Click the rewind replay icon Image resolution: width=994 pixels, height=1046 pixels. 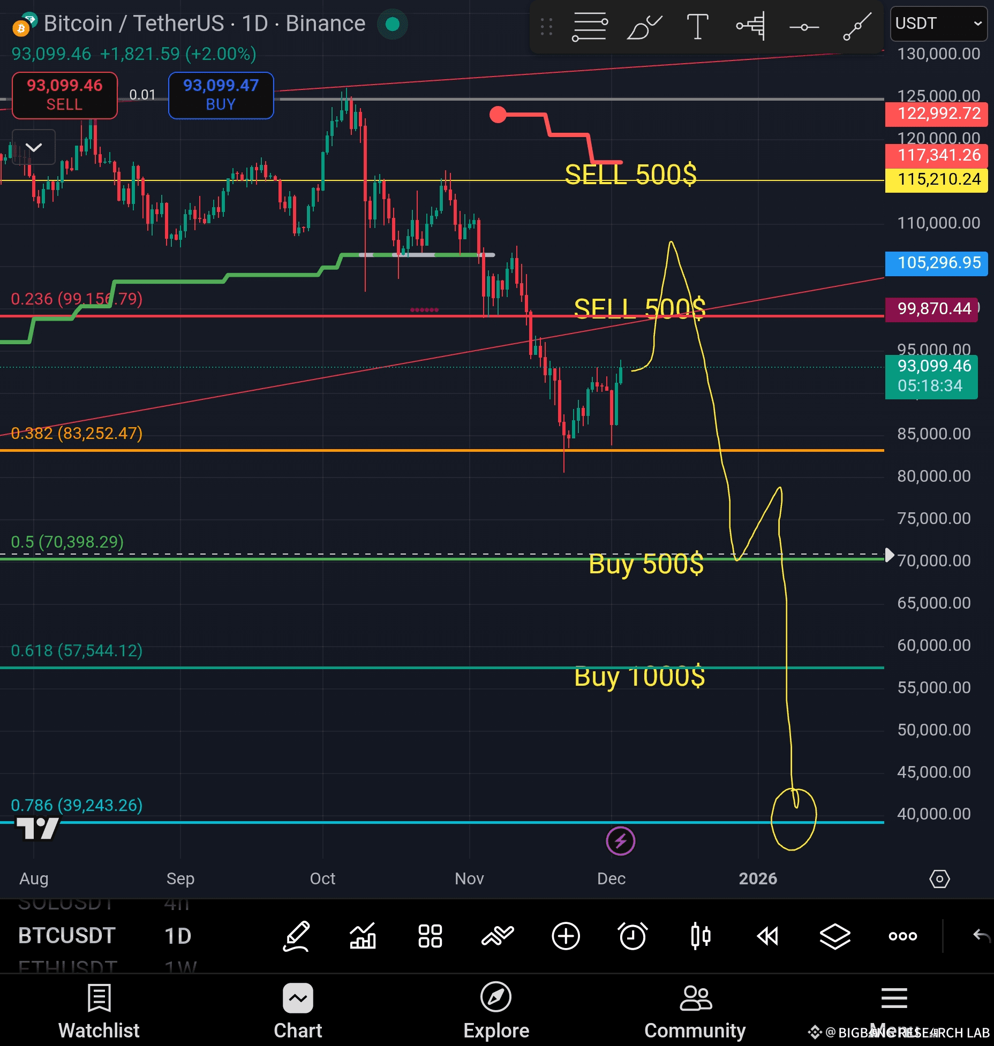point(767,936)
